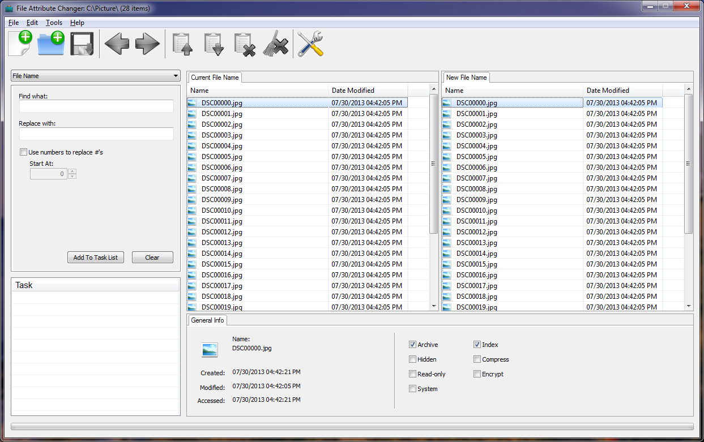This screenshot has height=442, width=704.
Task: Click the Current File Name scrollbar thumb
Action: pos(434,164)
